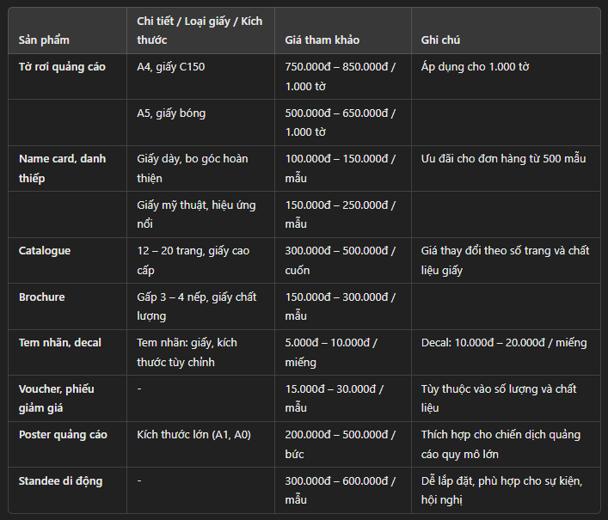This screenshot has height=520, width=608.
Task: Select the "Ghi chú" column header
Action: tap(441, 40)
